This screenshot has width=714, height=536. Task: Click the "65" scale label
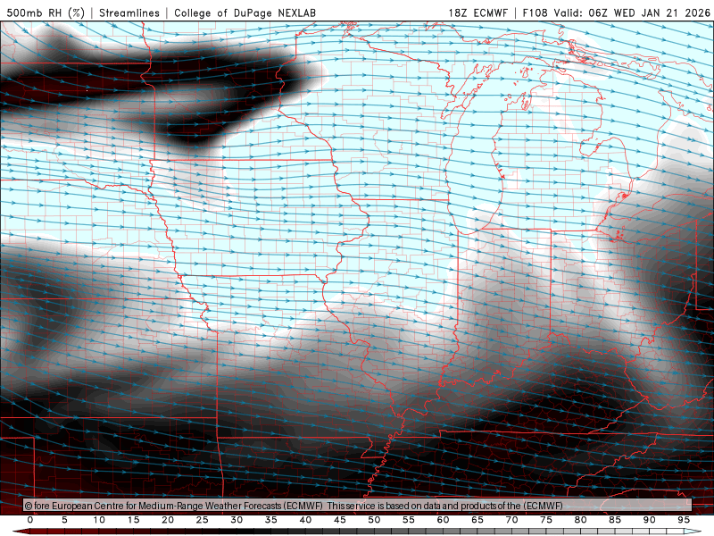coord(477,520)
